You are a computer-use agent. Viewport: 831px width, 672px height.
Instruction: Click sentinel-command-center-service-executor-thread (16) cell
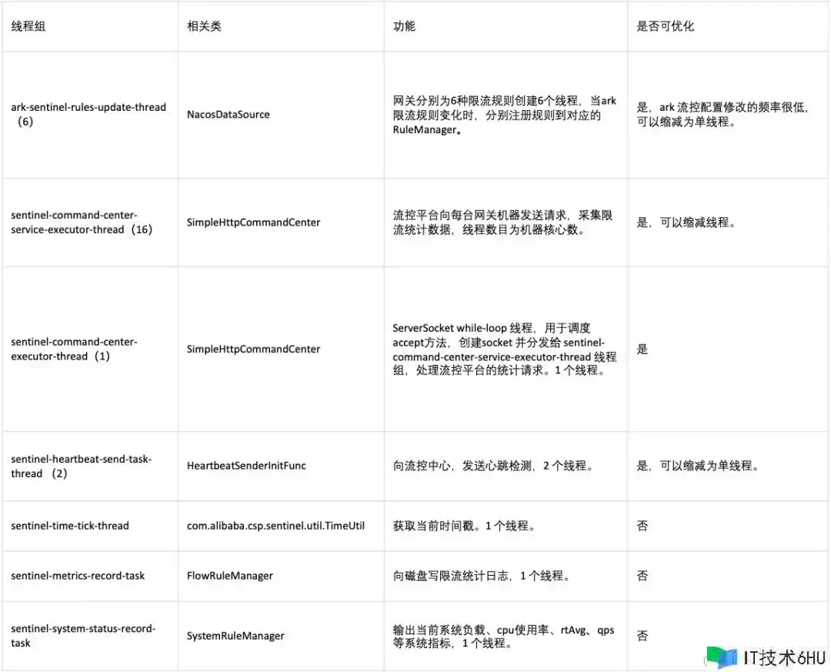(x=82, y=222)
